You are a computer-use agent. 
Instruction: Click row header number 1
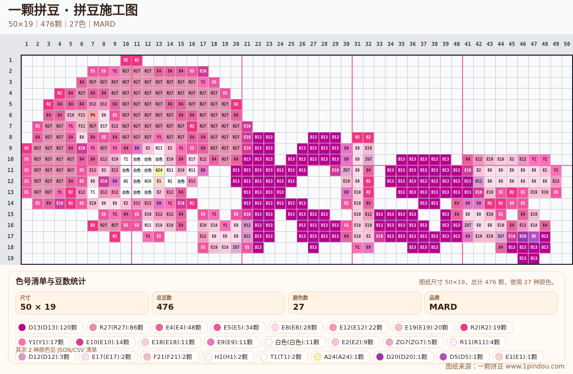(x=10, y=60)
